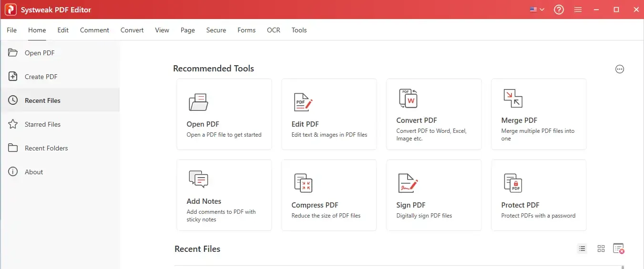The height and width of the screenshot is (269, 644).
Task: Open the Convert tab
Action: 132,30
